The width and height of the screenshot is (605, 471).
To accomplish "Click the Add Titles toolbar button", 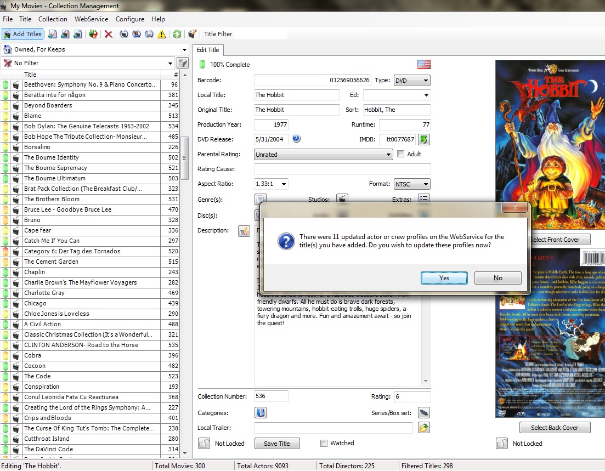I will coord(22,34).
